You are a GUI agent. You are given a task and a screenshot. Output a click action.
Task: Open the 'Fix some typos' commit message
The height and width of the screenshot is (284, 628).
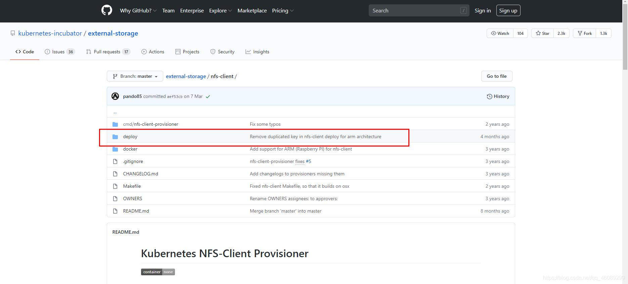pyautogui.click(x=265, y=124)
